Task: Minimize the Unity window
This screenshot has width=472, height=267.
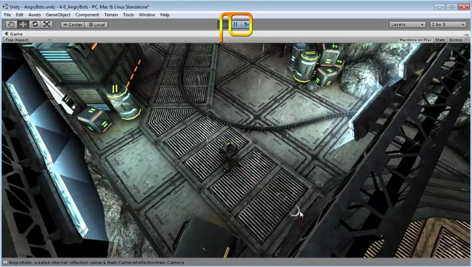Action: 440,6
